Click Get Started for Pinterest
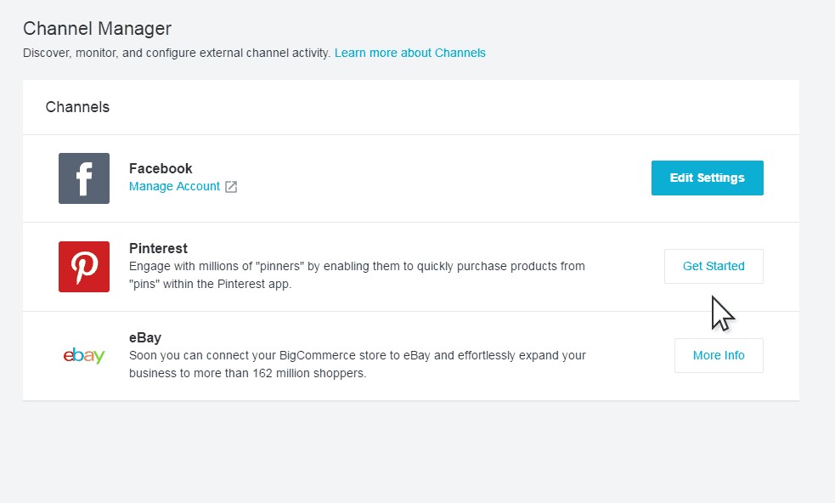The width and height of the screenshot is (835, 503). tap(714, 266)
